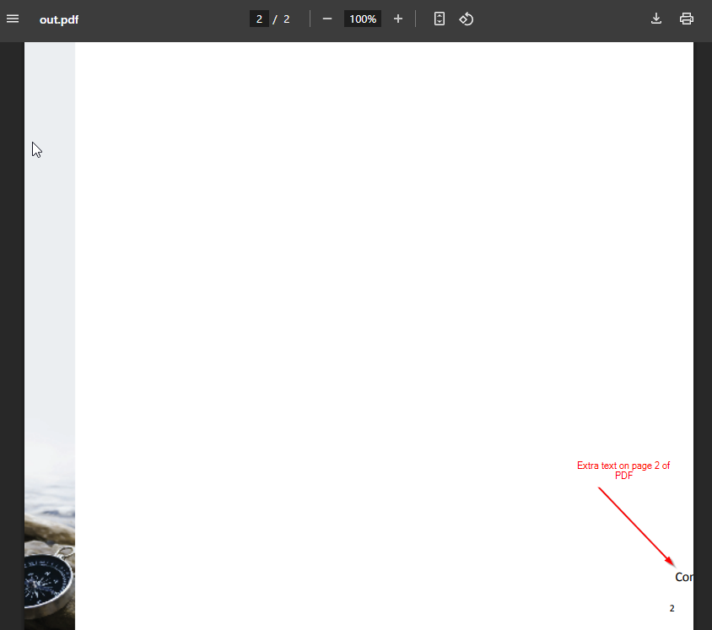Click the slash between page numbers
The image size is (712, 630).
coord(275,19)
